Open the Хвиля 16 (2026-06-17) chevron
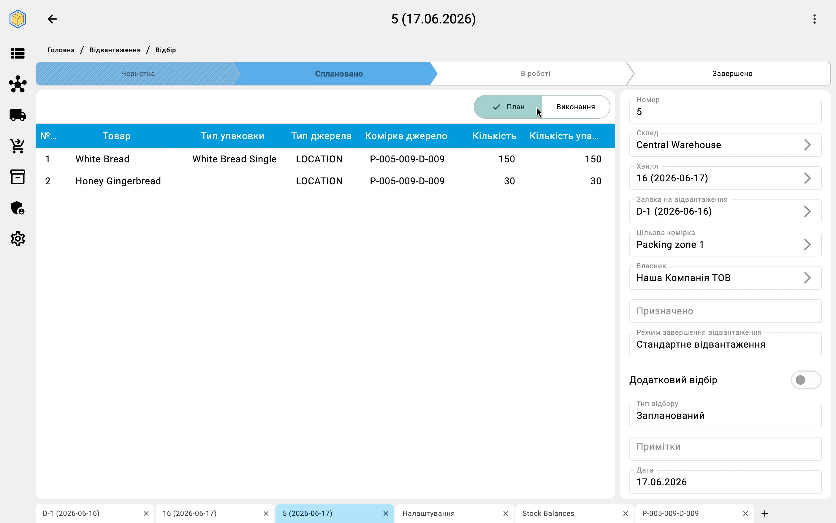 tap(807, 178)
